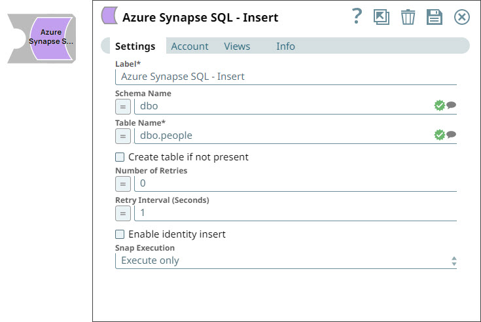Click green validation check for Table Name
The height and width of the screenshot is (322, 481).
click(x=439, y=135)
